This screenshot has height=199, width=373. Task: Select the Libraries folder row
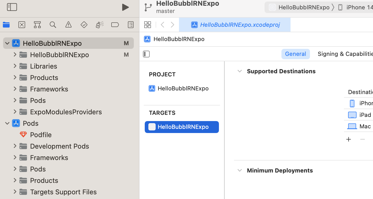click(68, 66)
